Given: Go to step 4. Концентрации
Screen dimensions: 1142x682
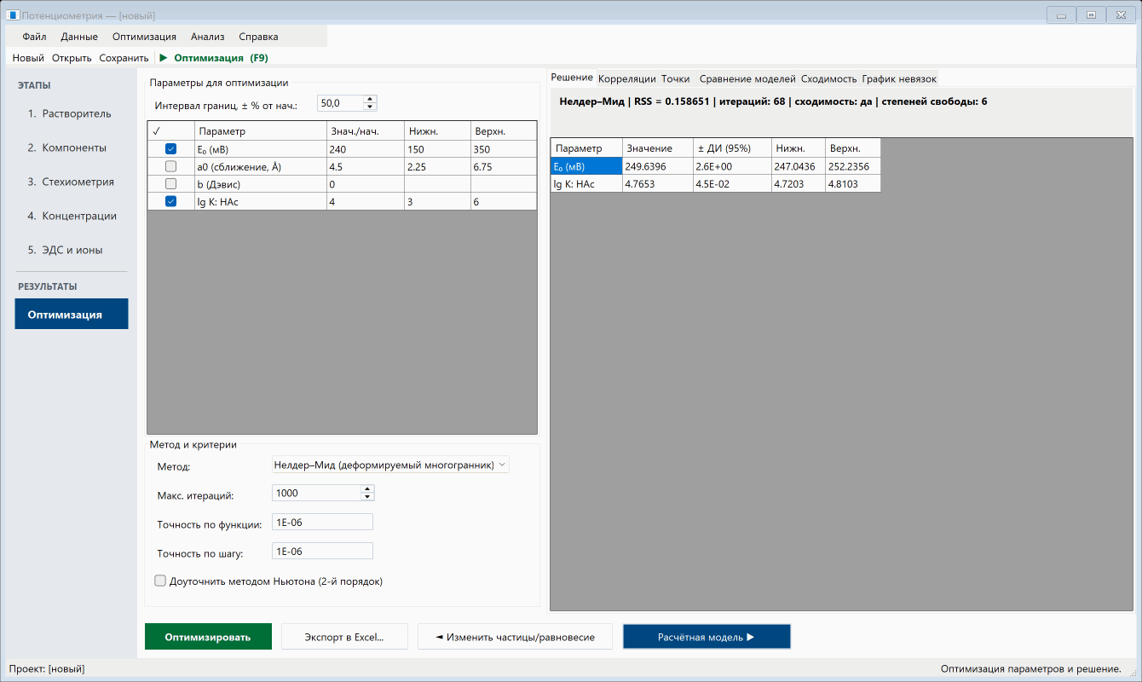Looking at the screenshot, I should click(x=72, y=216).
